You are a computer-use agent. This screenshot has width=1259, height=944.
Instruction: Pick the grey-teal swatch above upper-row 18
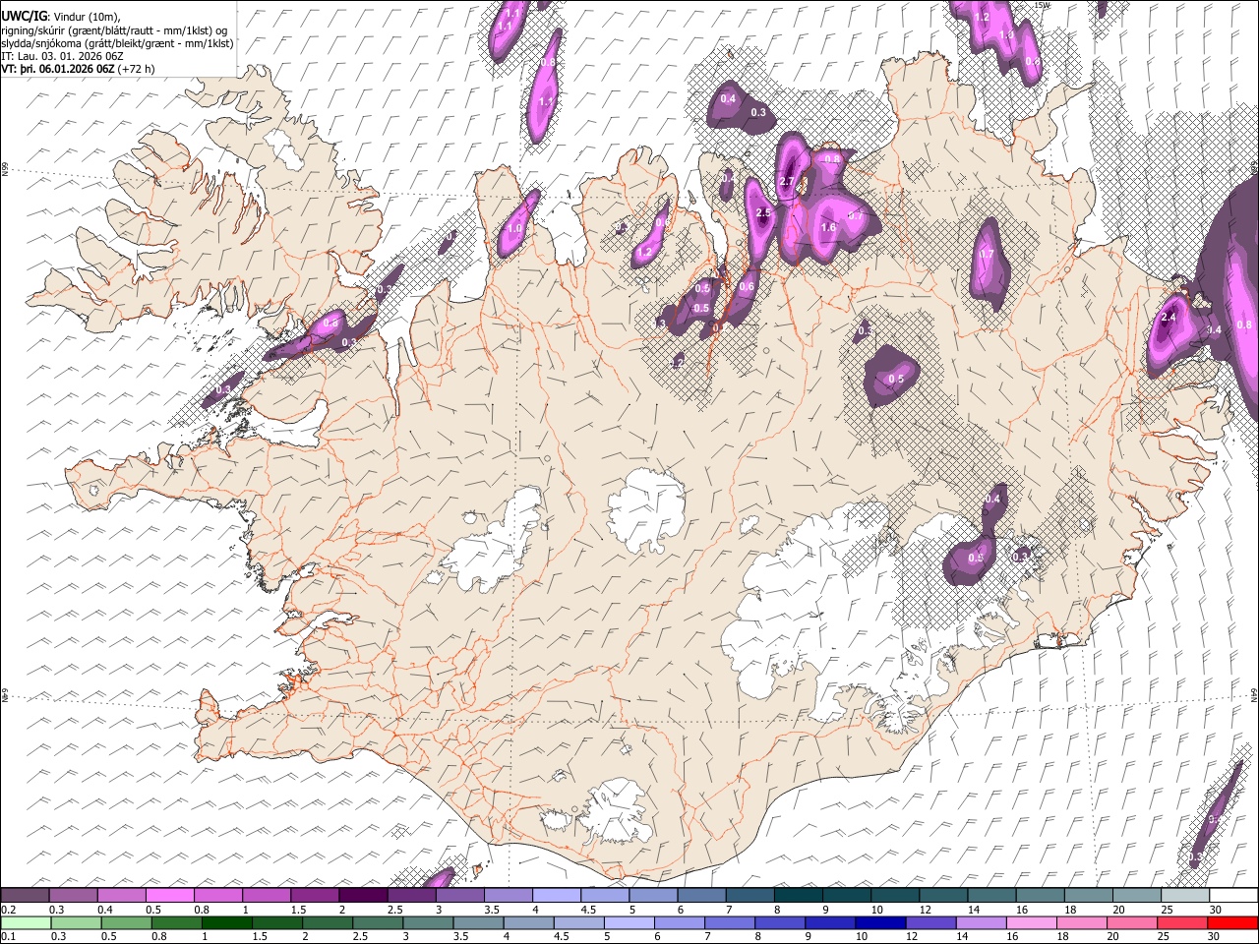pos(1089,895)
